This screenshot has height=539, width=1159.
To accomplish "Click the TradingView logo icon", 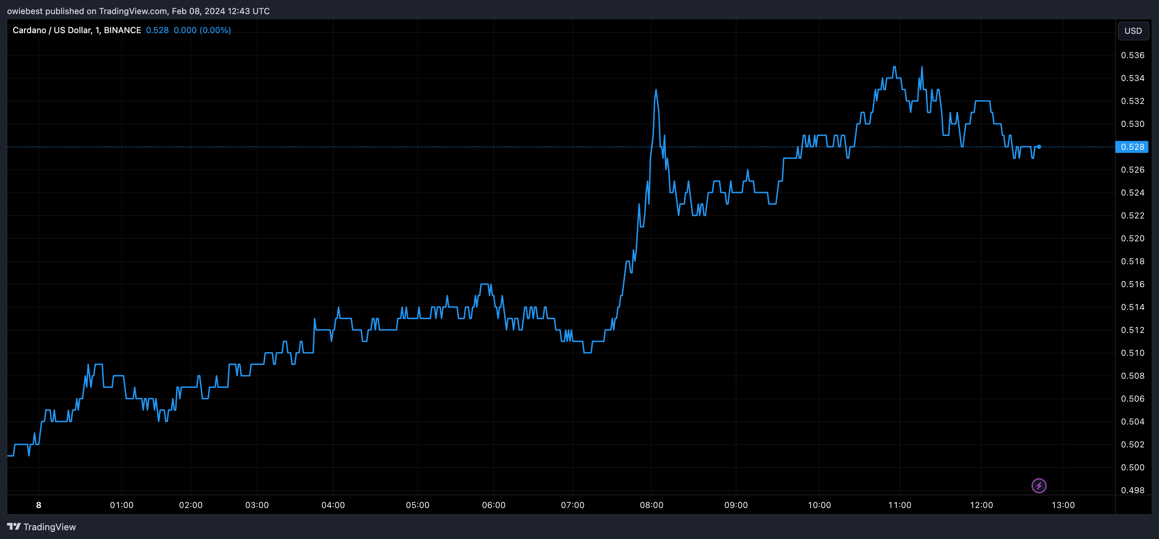I will pyautogui.click(x=14, y=526).
